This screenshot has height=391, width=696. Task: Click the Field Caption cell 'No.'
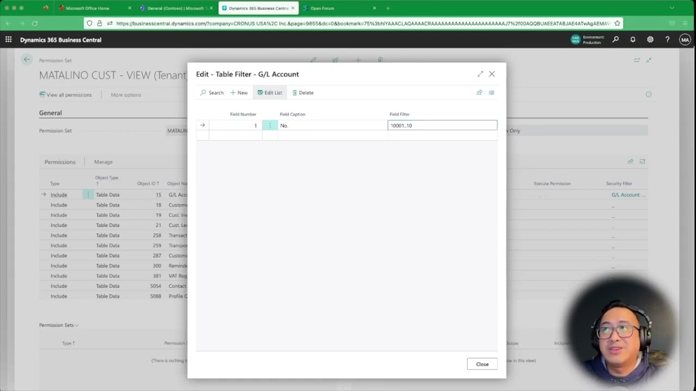coord(332,125)
